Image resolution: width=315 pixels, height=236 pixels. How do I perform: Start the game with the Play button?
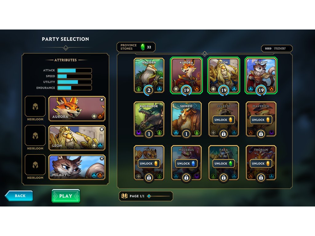coord(66,196)
